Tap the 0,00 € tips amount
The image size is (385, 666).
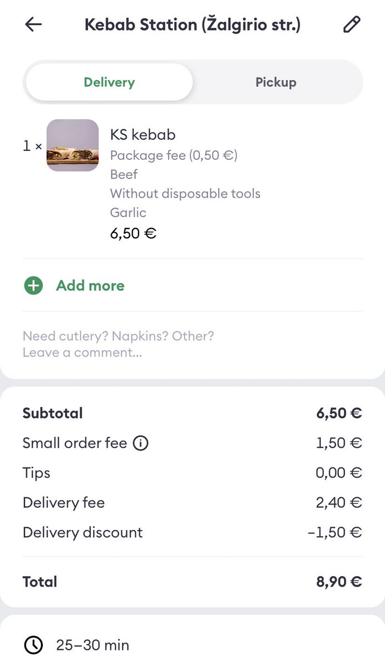click(x=339, y=473)
